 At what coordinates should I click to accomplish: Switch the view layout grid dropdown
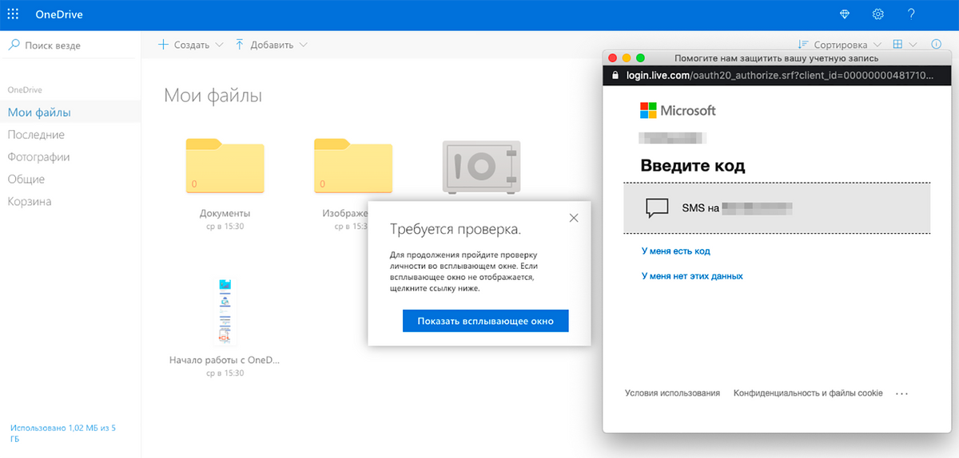(905, 45)
